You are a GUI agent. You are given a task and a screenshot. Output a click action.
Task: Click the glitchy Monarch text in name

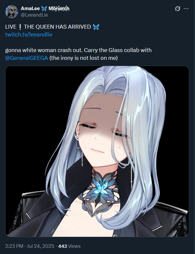click(x=59, y=8)
